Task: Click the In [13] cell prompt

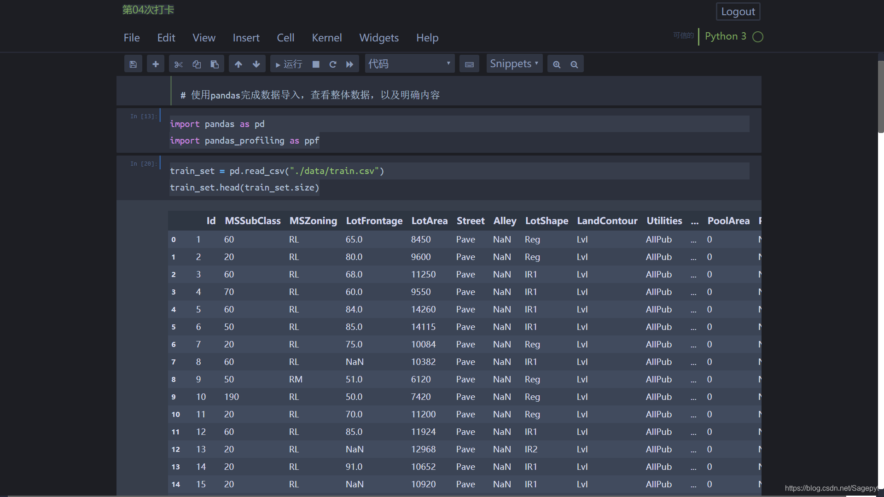Action: click(x=143, y=116)
